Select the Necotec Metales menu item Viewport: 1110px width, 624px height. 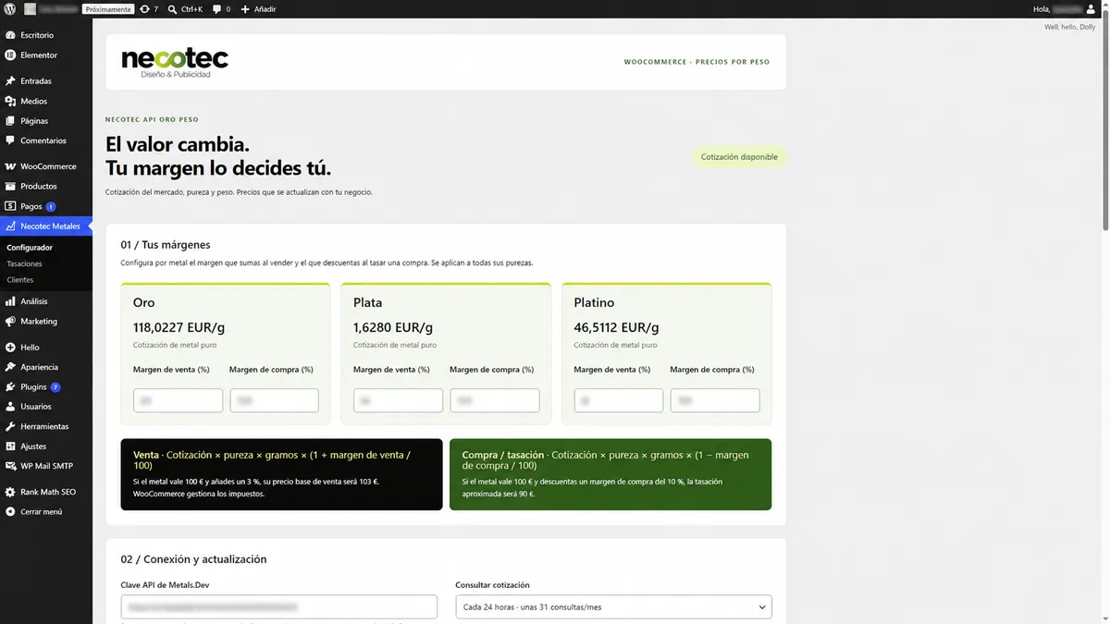point(46,226)
